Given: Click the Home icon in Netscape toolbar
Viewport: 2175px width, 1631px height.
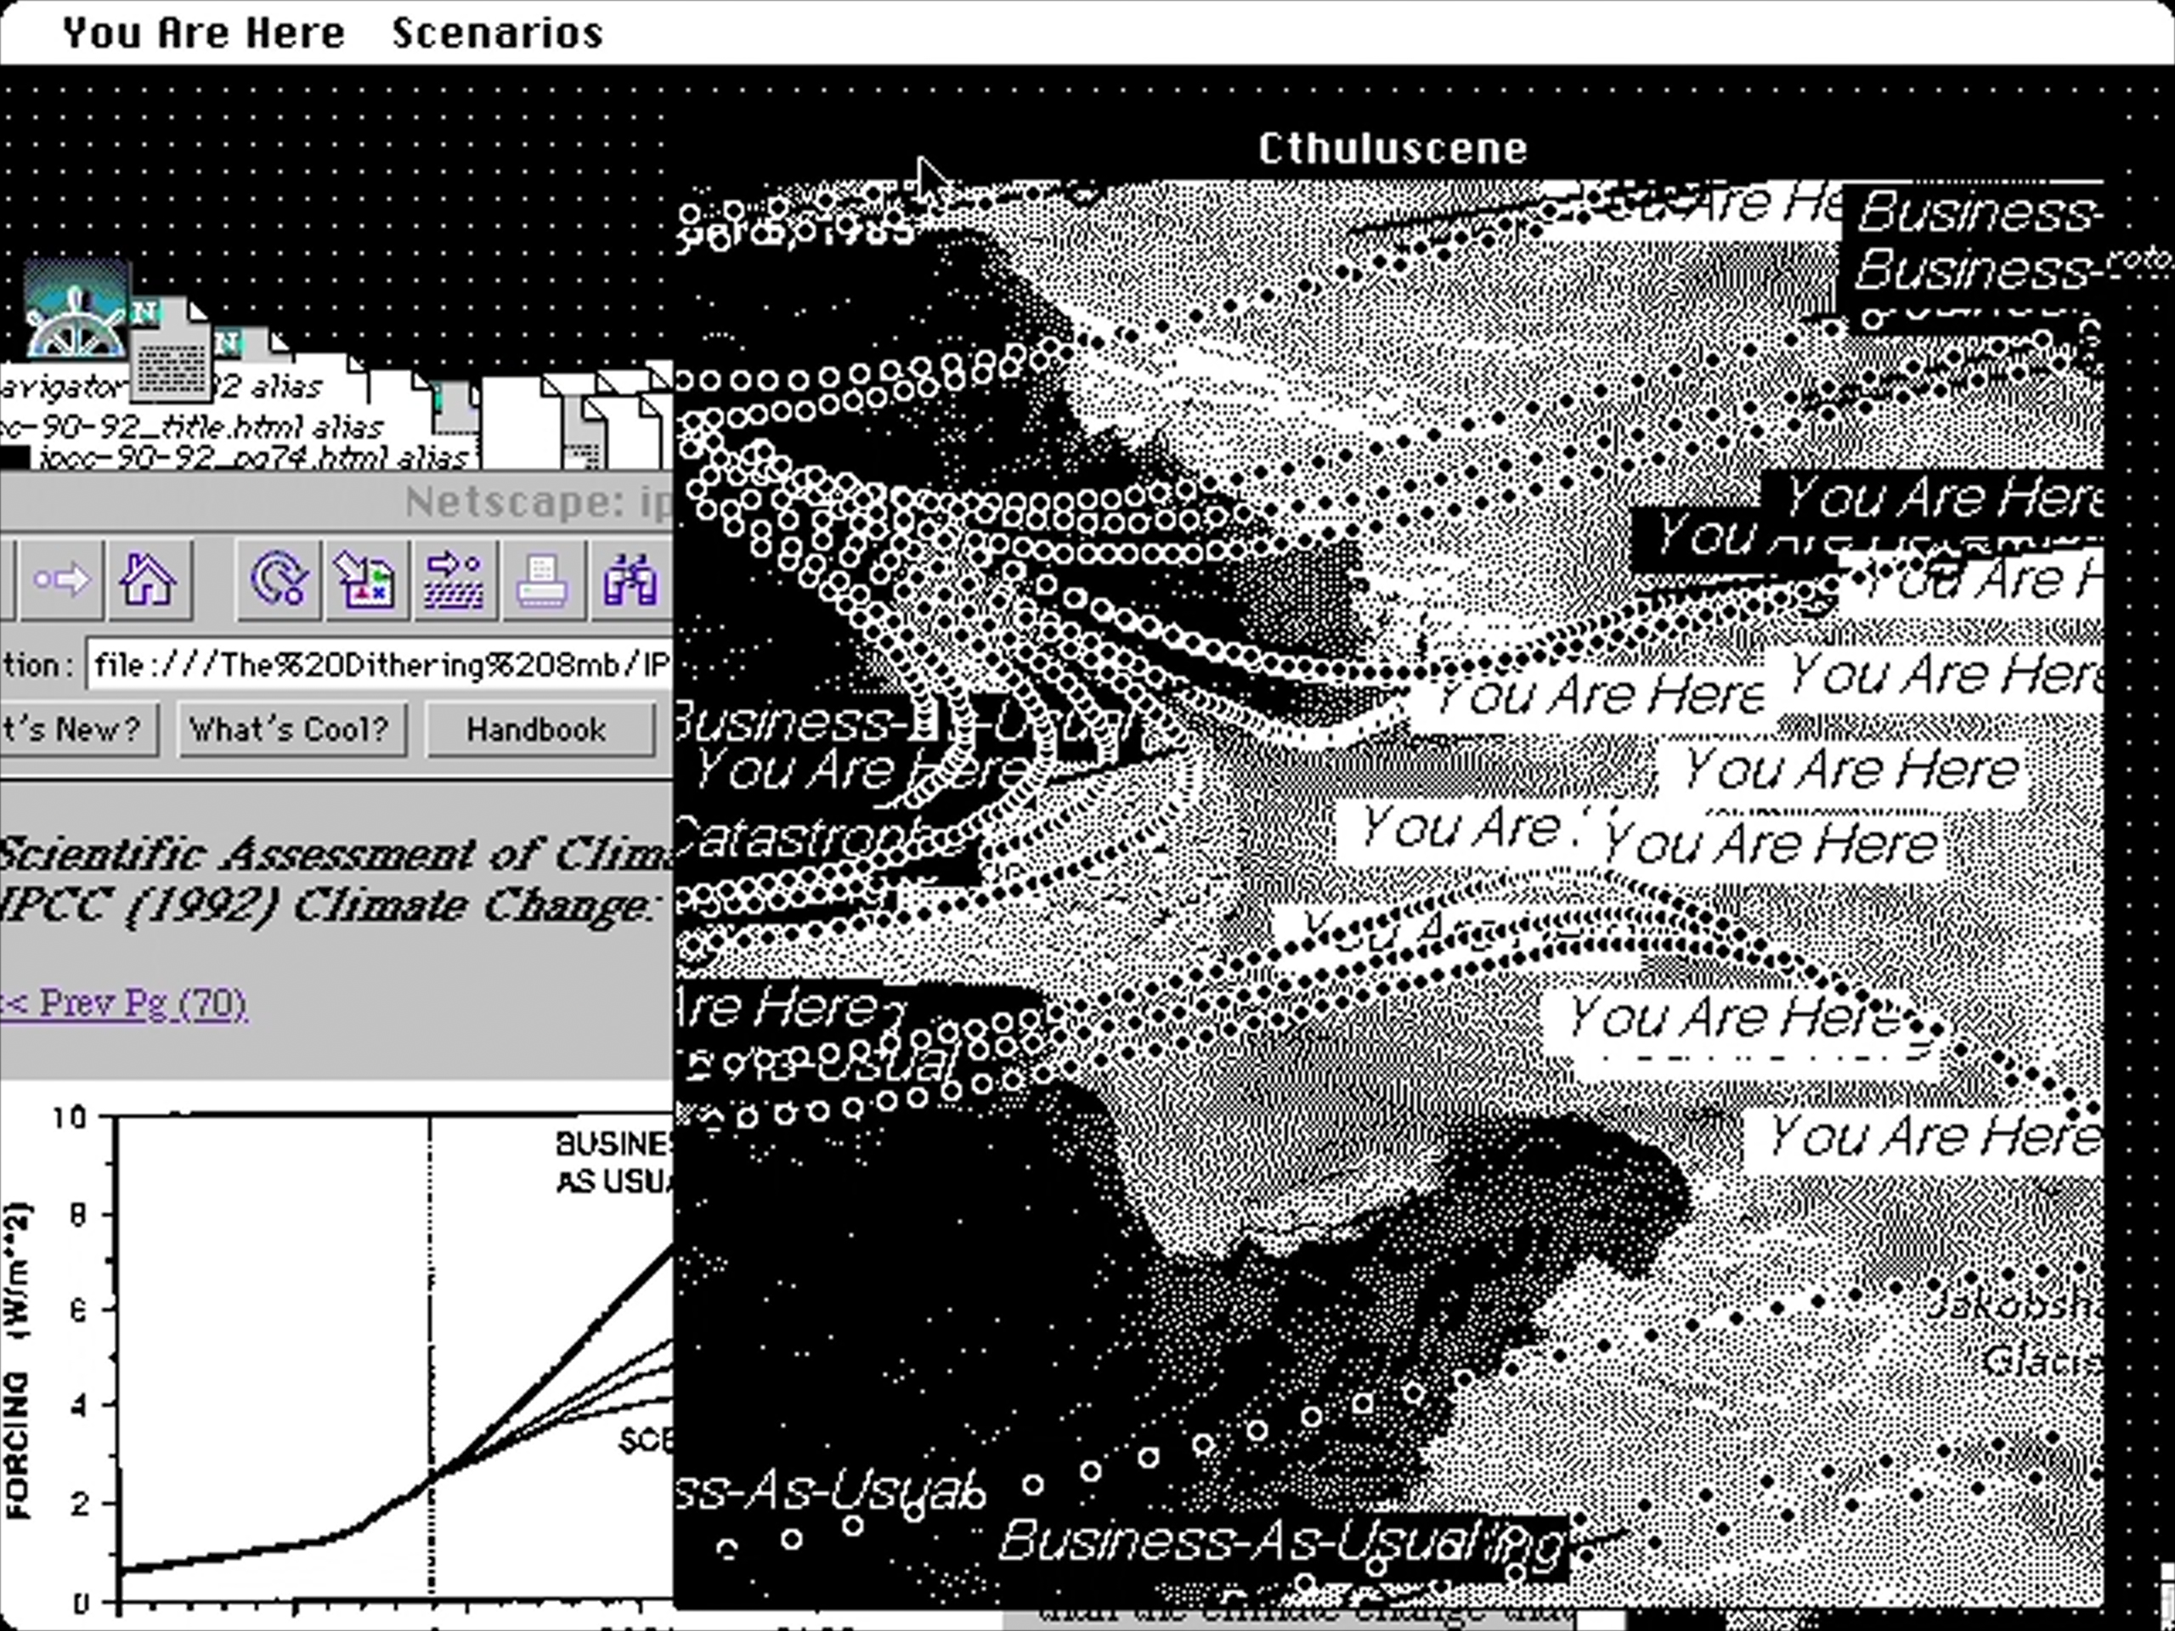Looking at the screenshot, I should coord(149,580).
